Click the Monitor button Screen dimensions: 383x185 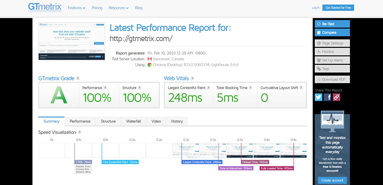coord(332,52)
